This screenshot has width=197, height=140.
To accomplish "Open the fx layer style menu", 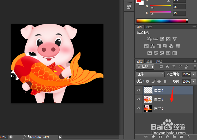I will click(153, 137).
